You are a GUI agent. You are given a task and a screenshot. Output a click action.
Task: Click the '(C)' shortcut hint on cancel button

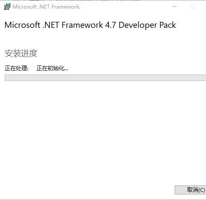point(202,190)
